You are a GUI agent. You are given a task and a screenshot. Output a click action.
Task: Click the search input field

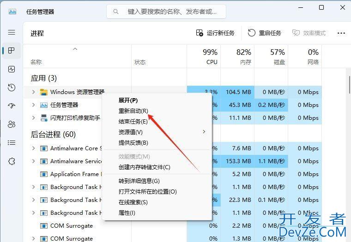[166, 12]
